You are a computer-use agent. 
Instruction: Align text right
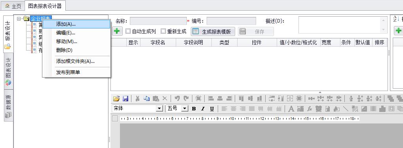point(242,108)
